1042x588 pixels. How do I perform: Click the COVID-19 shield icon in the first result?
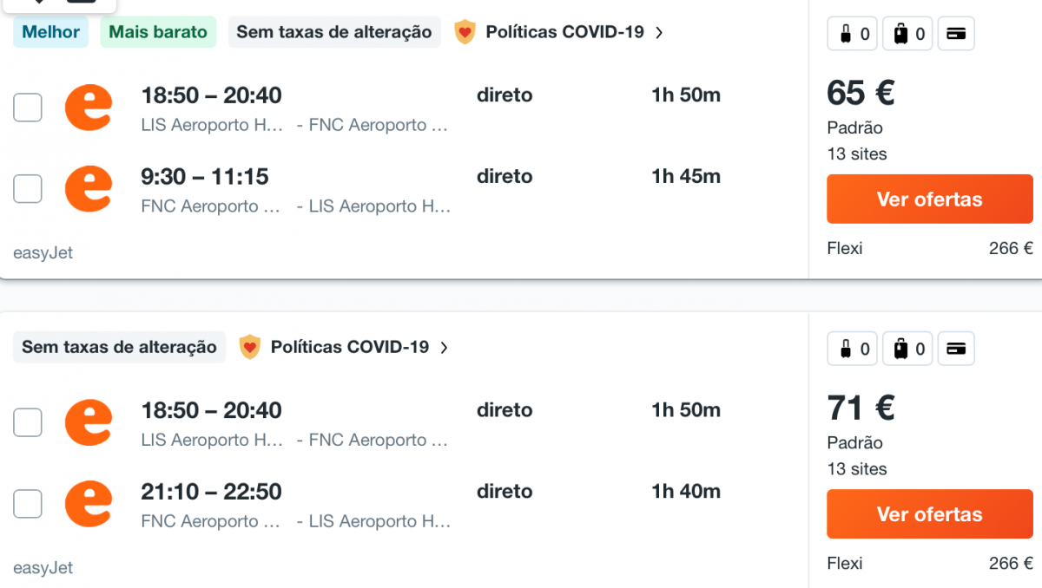(465, 32)
